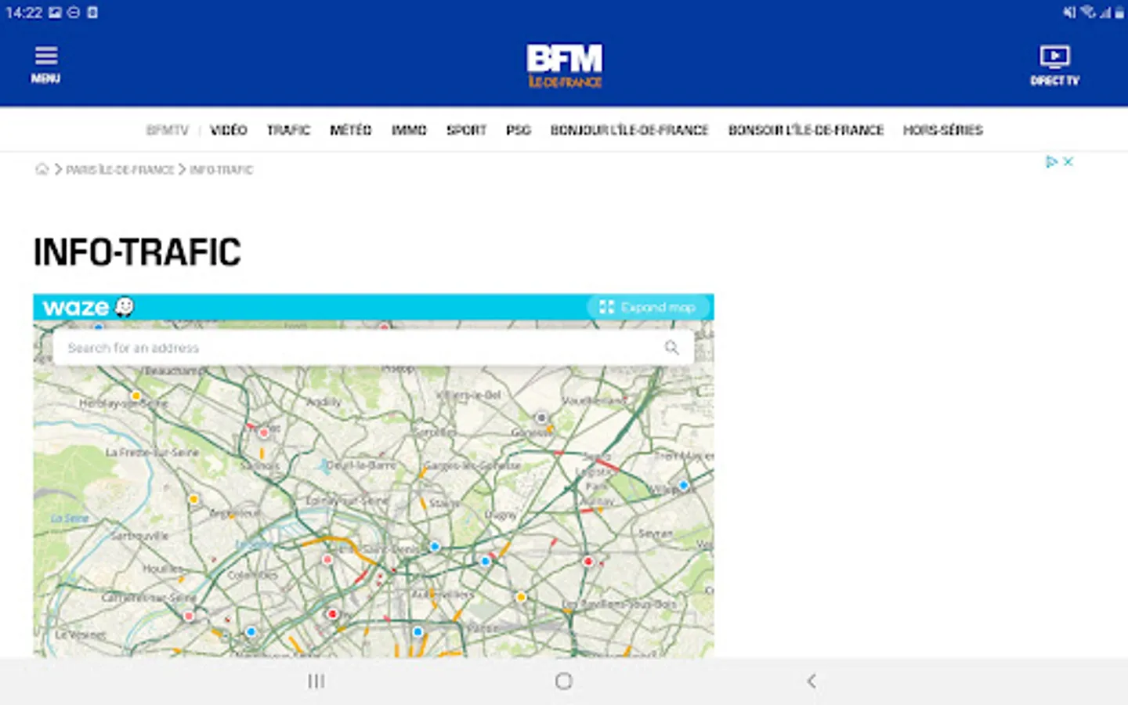Go to the BFMTV link
This screenshot has width=1128, height=705.
pyautogui.click(x=168, y=130)
